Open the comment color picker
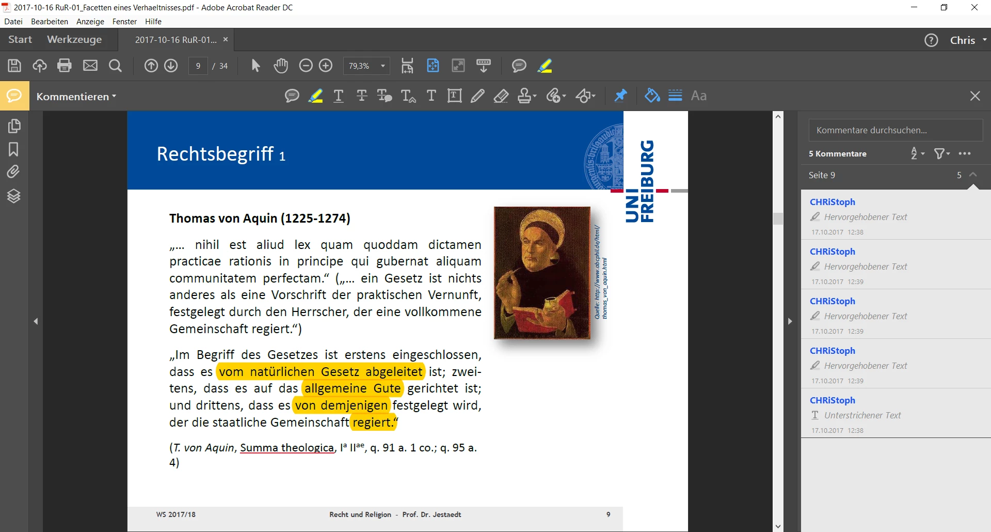 [652, 96]
